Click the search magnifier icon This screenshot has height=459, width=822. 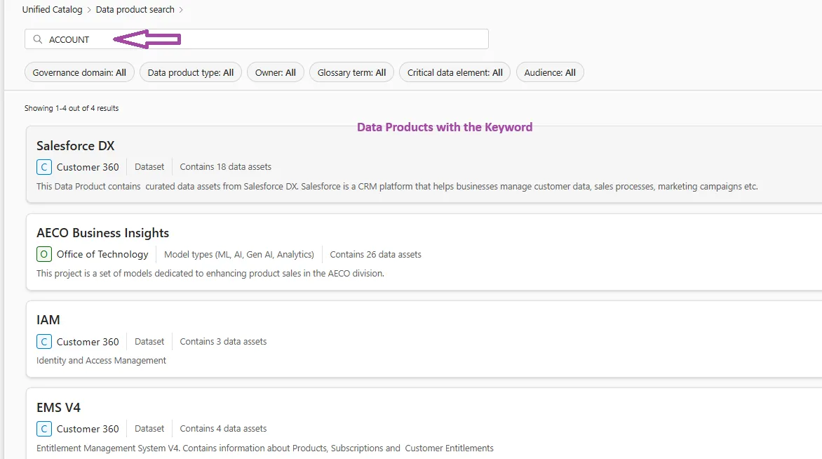coord(38,39)
